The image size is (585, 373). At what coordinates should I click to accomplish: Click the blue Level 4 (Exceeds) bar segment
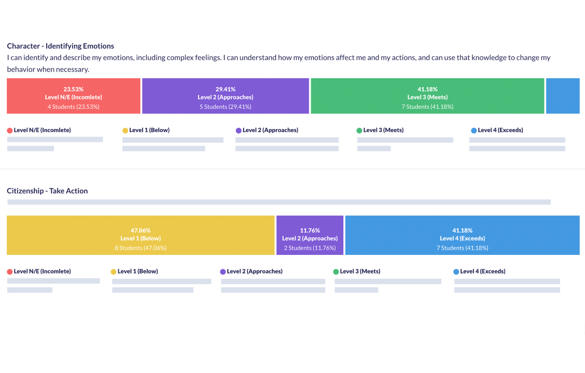(x=462, y=235)
